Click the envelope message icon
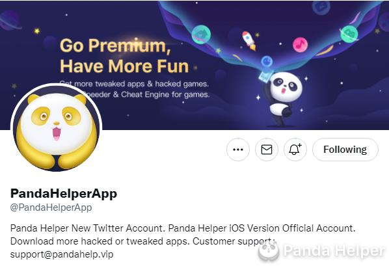Screen dimensions: 389x266 pyautogui.click(x=267, y=150)
